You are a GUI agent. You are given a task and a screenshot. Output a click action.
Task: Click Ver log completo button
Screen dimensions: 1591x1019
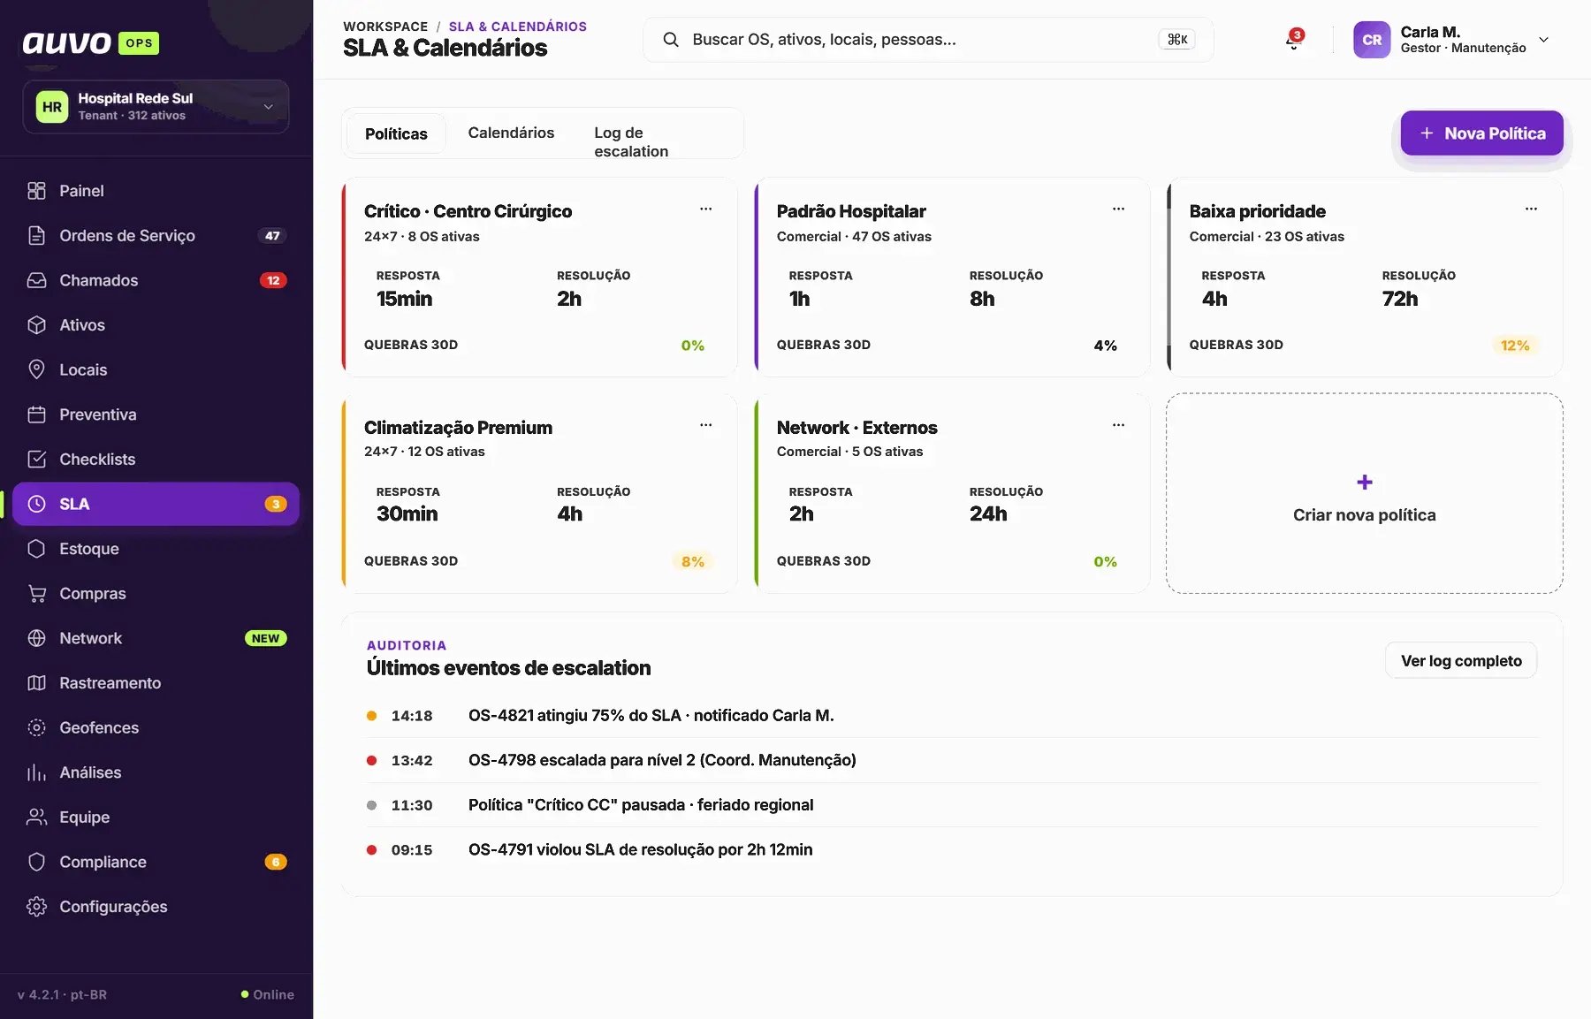pos(1461,661)
